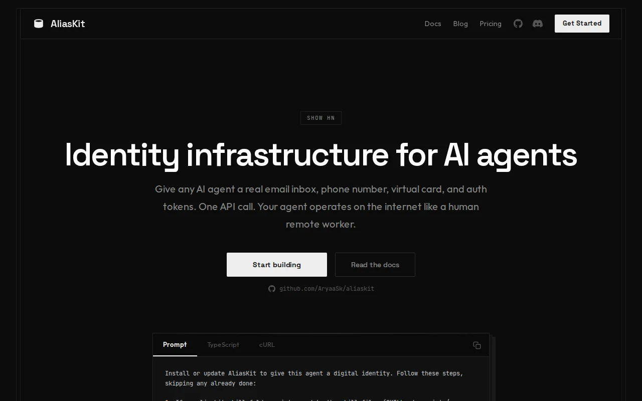
Task: Click the Get Started button
Action: click(x=582, y=24)
